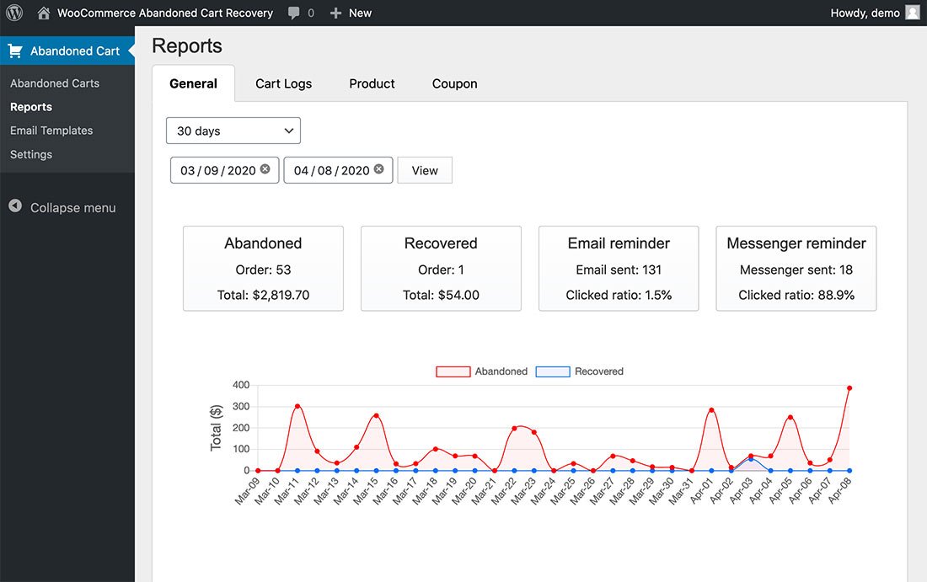This screenshot has width=927, height=582.
Task: Click the Email reminder card title
Action: click(x=619, y=243)
